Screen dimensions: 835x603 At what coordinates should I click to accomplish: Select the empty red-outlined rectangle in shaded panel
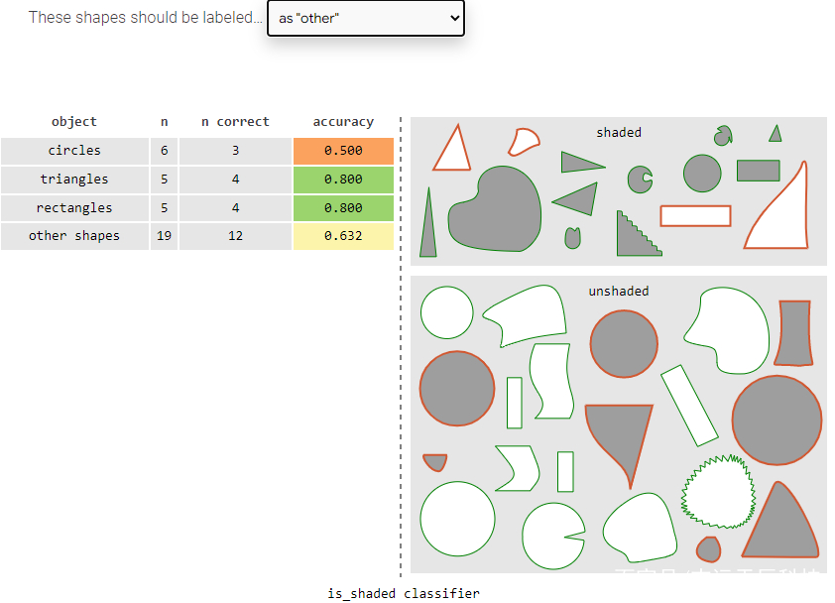695,216
